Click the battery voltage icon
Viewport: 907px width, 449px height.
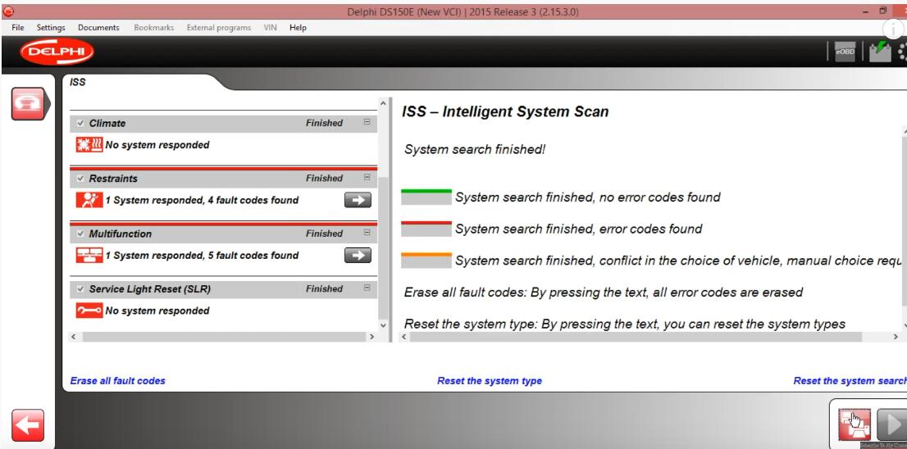click(x=880, y=52)
